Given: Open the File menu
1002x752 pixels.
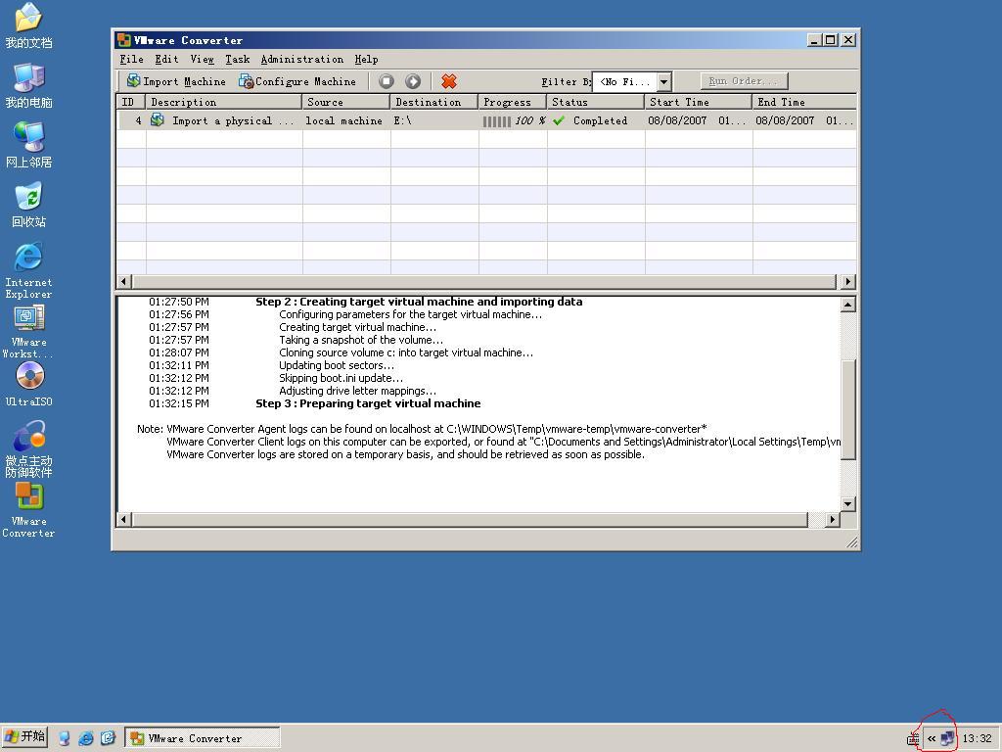Looking at the screenshot, I should [x=132, y=59].
